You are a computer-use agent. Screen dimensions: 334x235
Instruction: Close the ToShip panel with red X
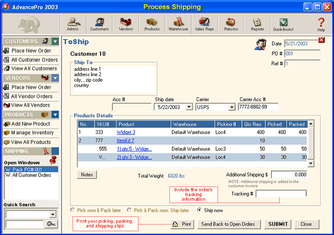pos(322,40)
